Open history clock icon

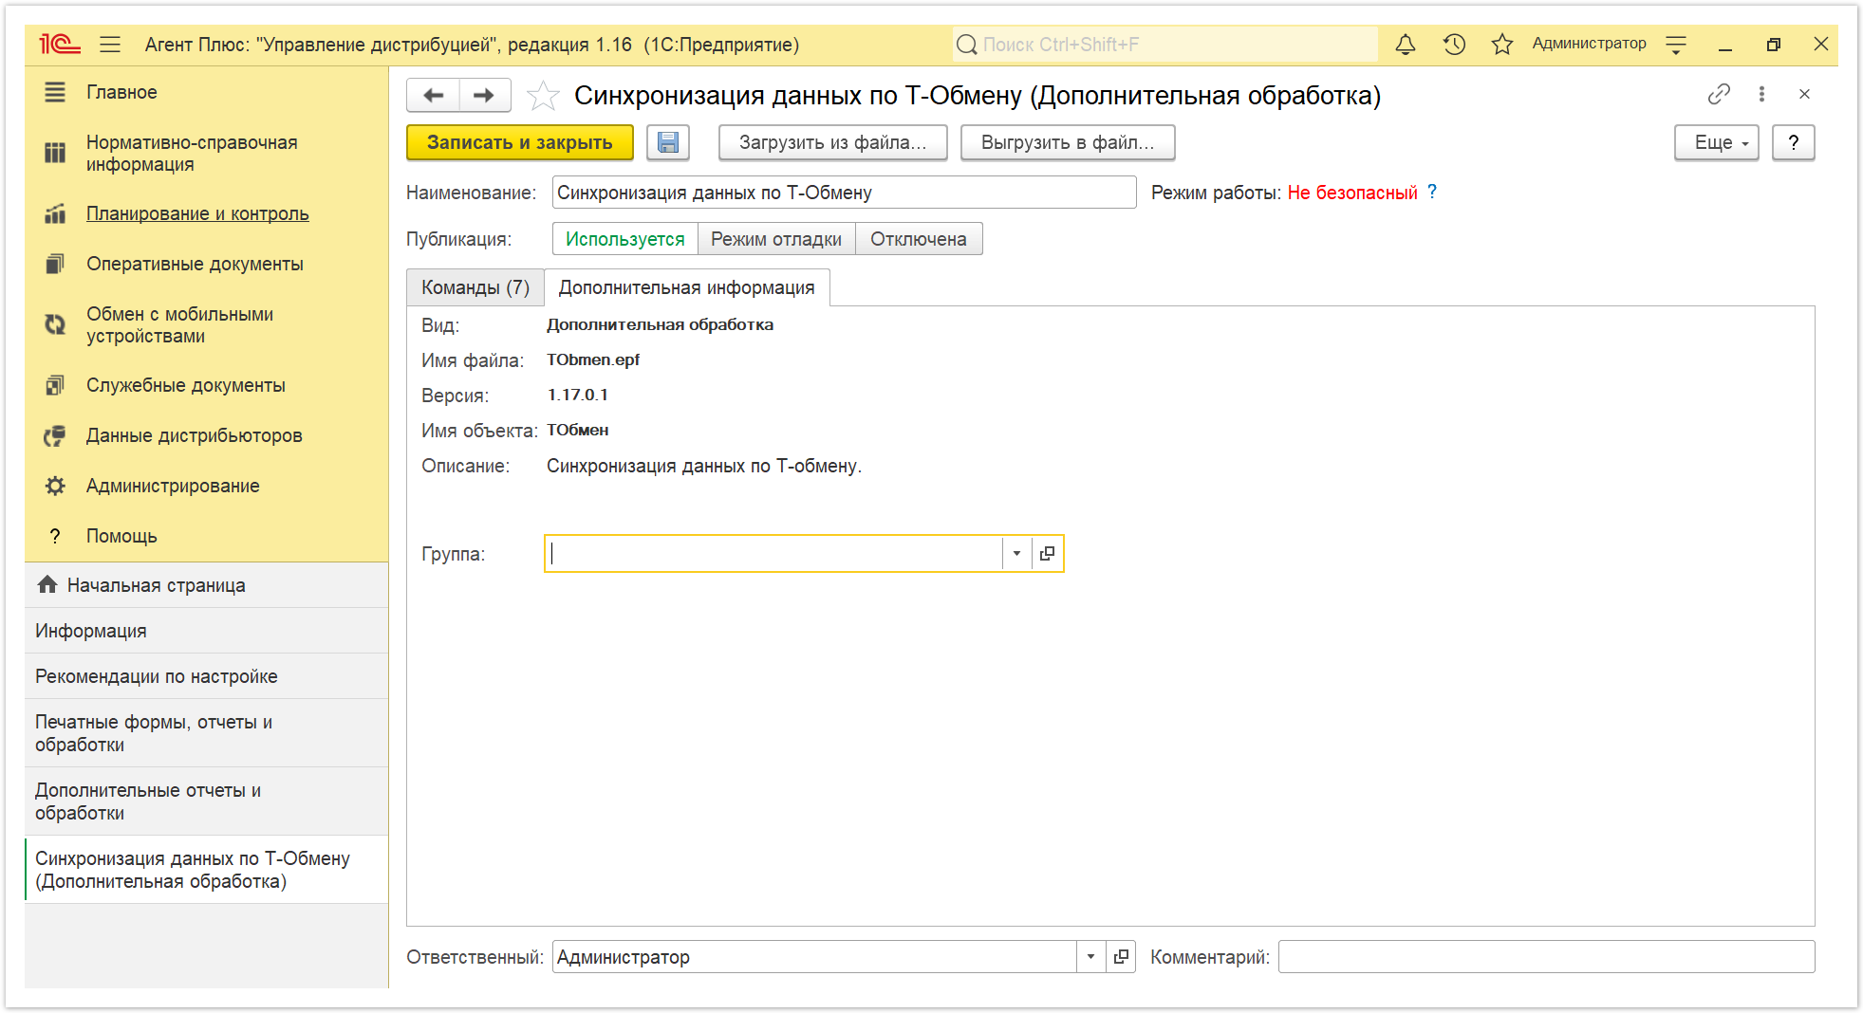[1454, 45]
